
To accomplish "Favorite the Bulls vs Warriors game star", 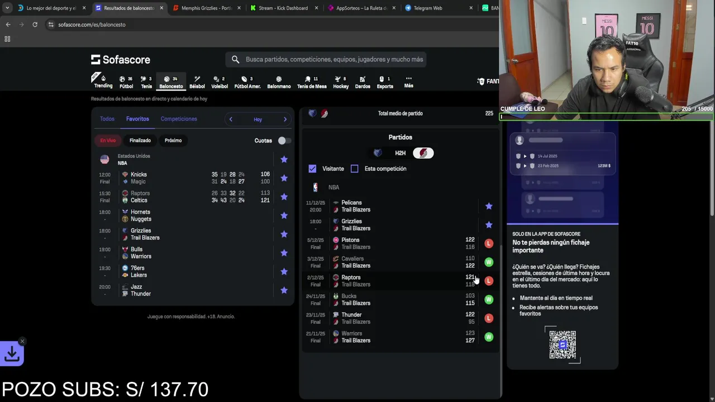I will pos(284,253).
